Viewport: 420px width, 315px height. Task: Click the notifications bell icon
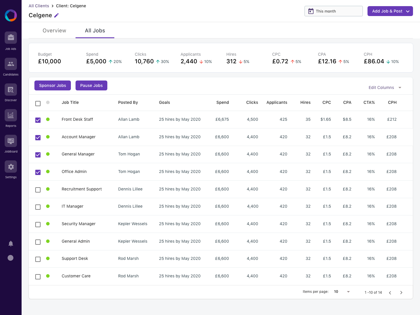coord(11,244)
